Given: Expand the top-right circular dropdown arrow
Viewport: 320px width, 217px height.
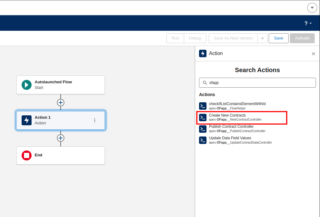Looking at the screenshot, I should tap(312, 8).
